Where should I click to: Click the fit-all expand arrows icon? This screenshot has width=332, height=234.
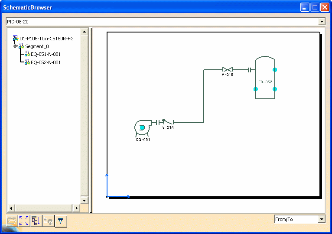click(24, 221)
